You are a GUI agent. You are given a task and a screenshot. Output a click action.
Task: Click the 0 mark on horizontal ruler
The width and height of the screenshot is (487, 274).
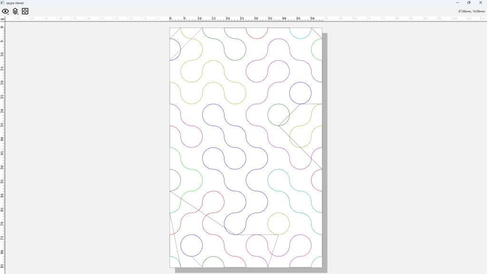pos(171,19)
